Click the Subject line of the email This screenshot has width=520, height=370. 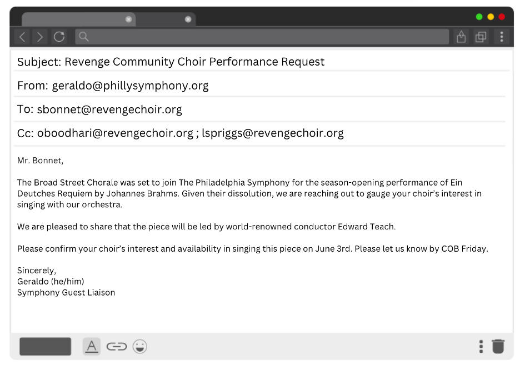pyautogui.click(x=171, y=62)
